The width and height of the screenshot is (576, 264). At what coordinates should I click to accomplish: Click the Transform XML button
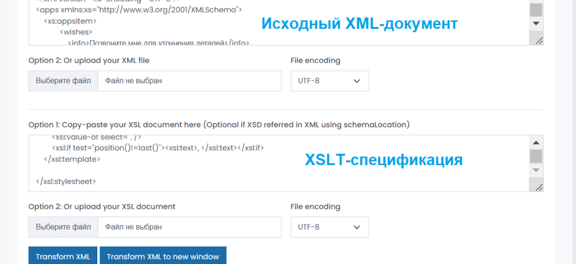tap(63, 256)
